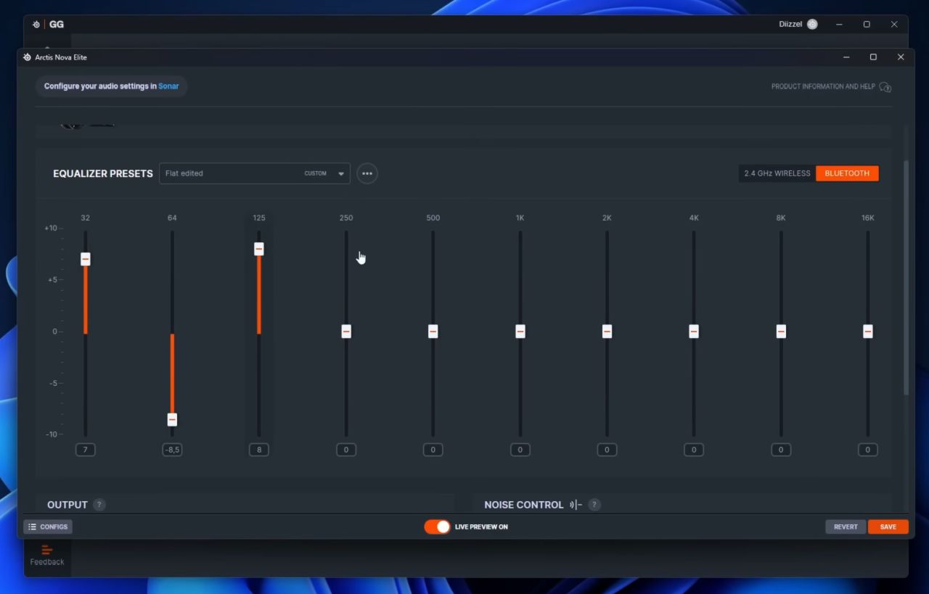Open the Configs list panel
The width and height of the screenshot is (929, 594).
[x=48, y=527]
